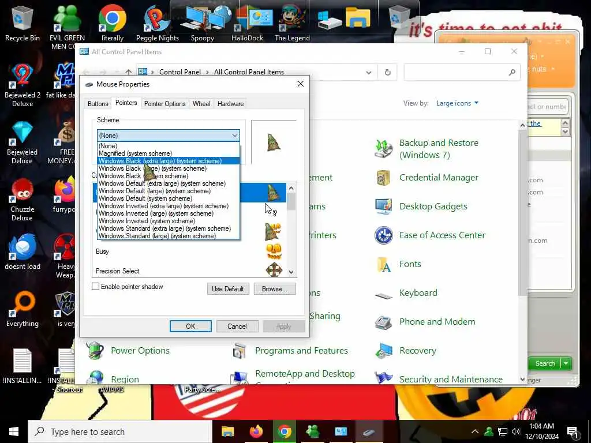Open Backup and Restore (Windows 7)
This screenshot has height=443, width=591.
pos(426,149)
